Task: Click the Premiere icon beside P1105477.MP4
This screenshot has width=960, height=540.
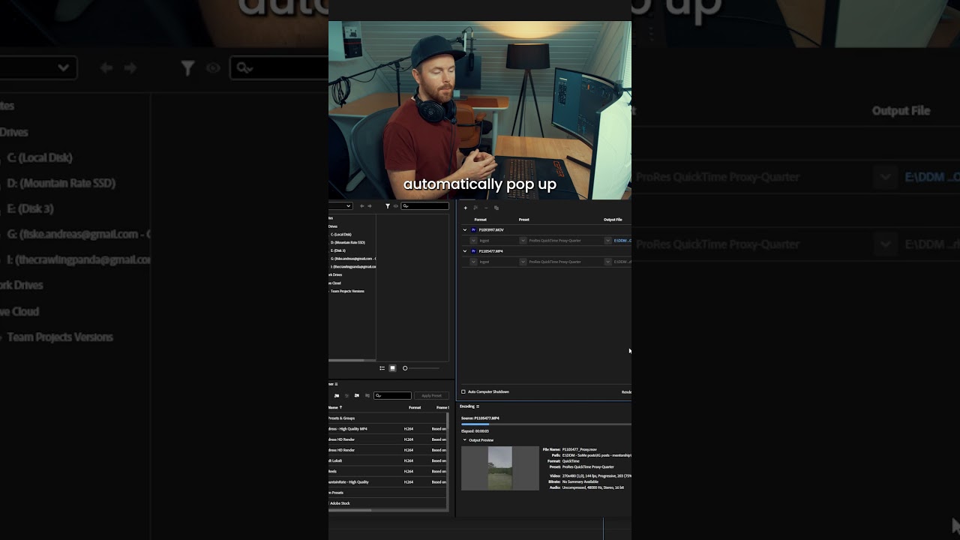Action: click(473, 251)
